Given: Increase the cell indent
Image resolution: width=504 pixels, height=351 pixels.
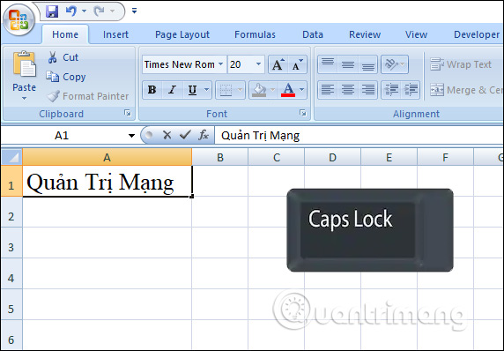Looking at the screenshot, I should [411, 90].
